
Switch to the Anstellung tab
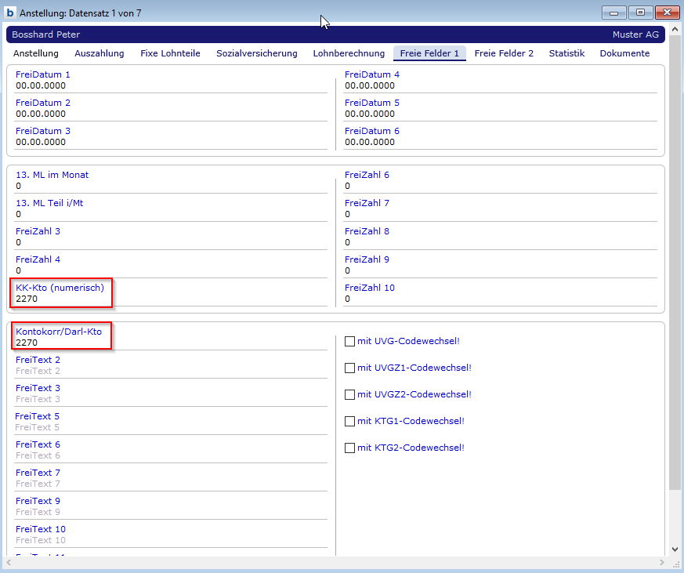(x=36, y=53)
